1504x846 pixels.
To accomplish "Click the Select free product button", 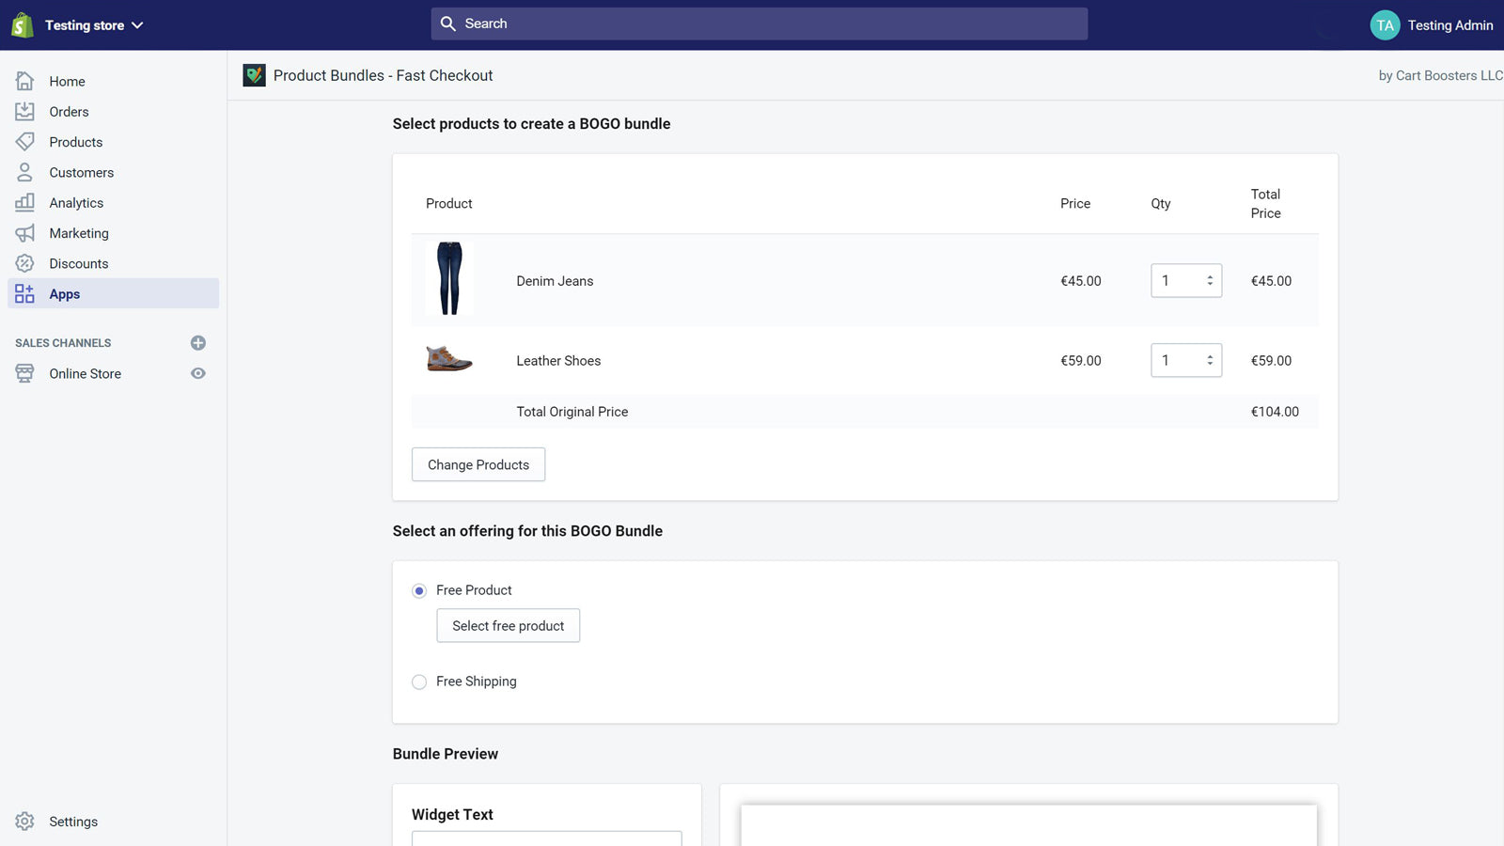I will (509, 626).
